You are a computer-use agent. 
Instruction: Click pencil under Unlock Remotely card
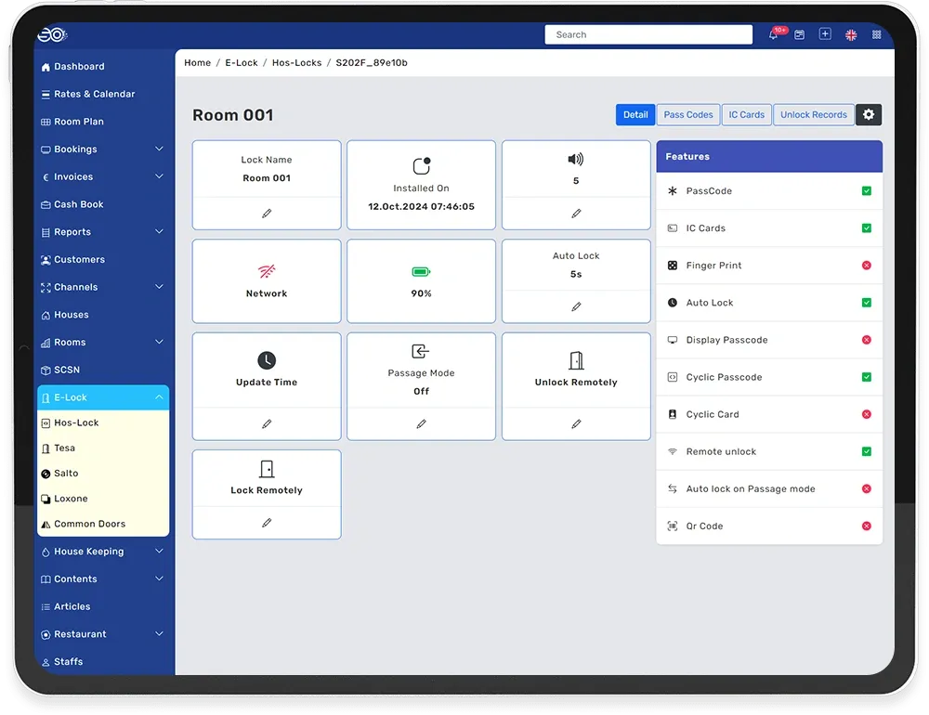(576, 423)
